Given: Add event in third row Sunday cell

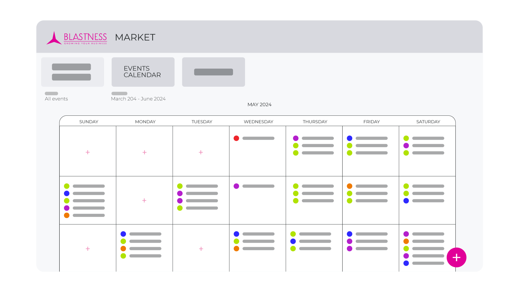Looking at the screenshot, I should [x=88, y=249].
